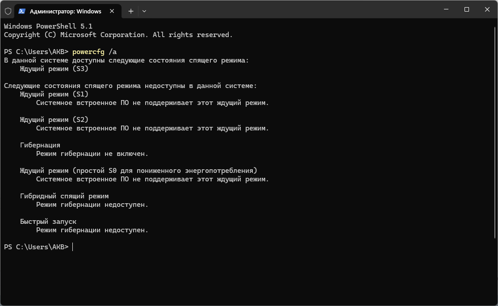Open the new tab profile dropdown
The width and height of the screenshot is (498, 306).
(144, 11)
